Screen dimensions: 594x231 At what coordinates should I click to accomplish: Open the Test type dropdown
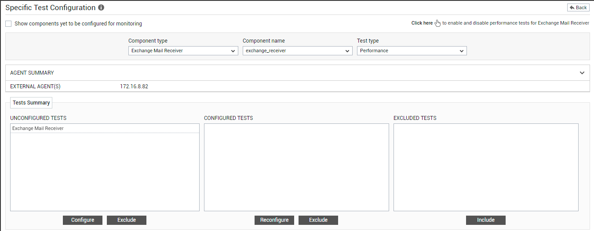pos(412,51)
